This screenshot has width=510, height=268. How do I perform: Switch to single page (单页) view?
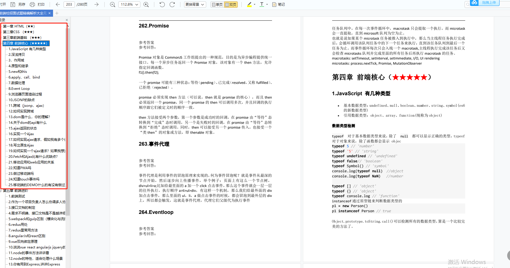tap(217, 5)
